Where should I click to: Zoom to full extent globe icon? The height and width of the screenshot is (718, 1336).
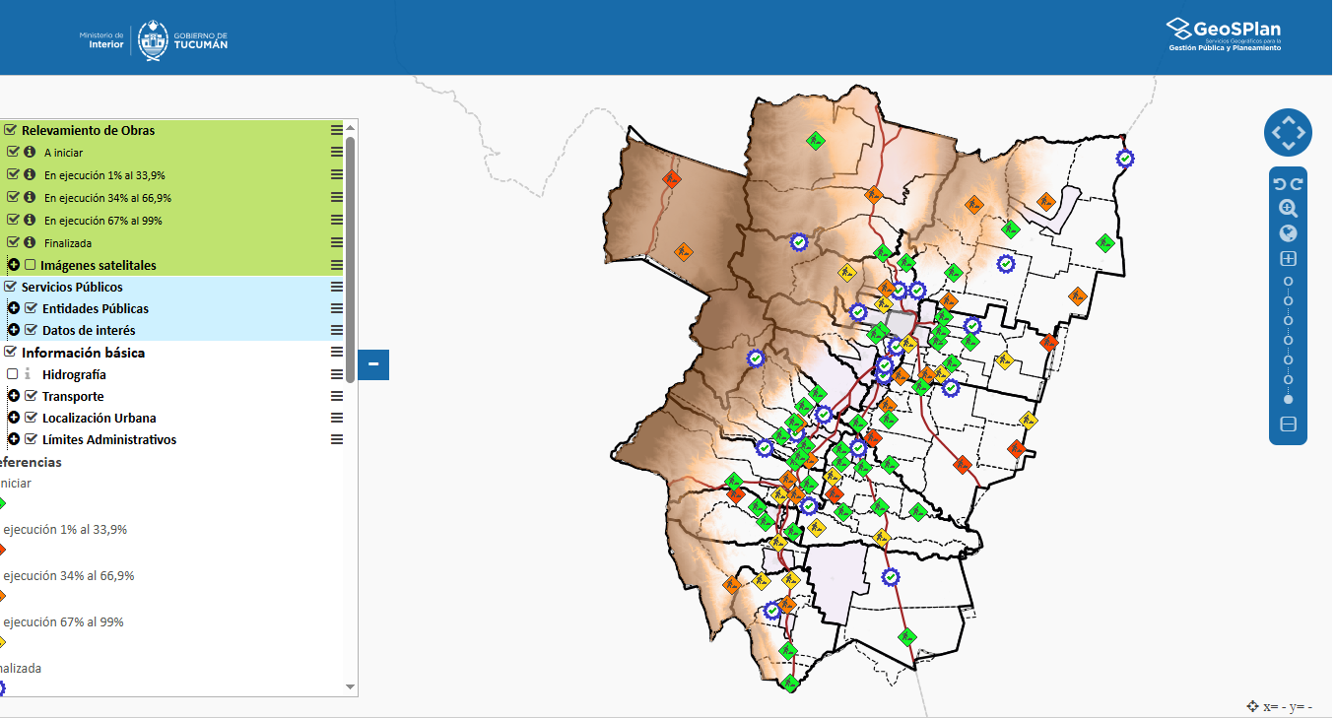point(1288,233)
